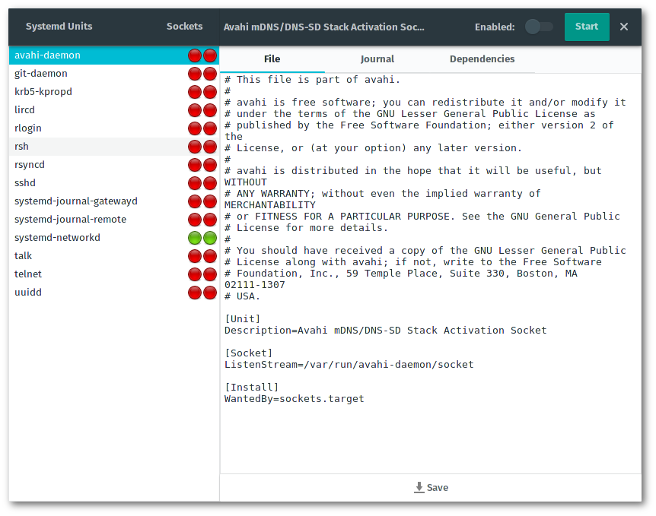Choose rsh from the unit list
Screen dimensions: 656x516
pyautogui.click(x=114, y=147)
